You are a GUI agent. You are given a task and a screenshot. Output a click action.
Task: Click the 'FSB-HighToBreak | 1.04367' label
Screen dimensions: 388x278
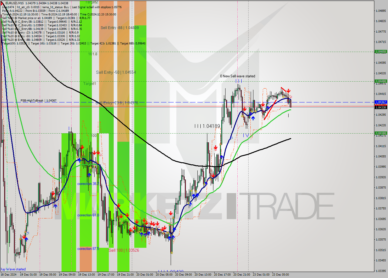38,100
